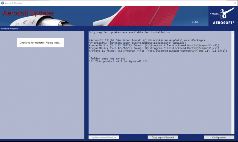This screenshot has width=238, height=142.
Task: Click the log scrollbar down arrow
Action: pos(233,133)
